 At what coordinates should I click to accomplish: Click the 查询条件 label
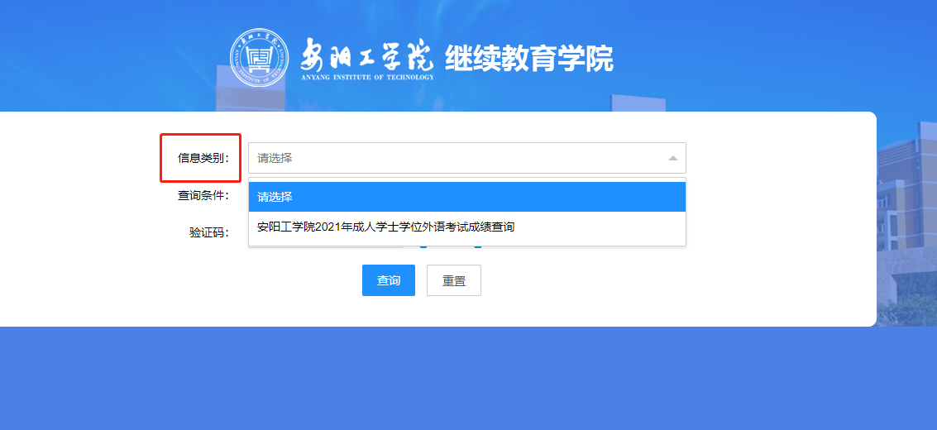pos(203,196)
